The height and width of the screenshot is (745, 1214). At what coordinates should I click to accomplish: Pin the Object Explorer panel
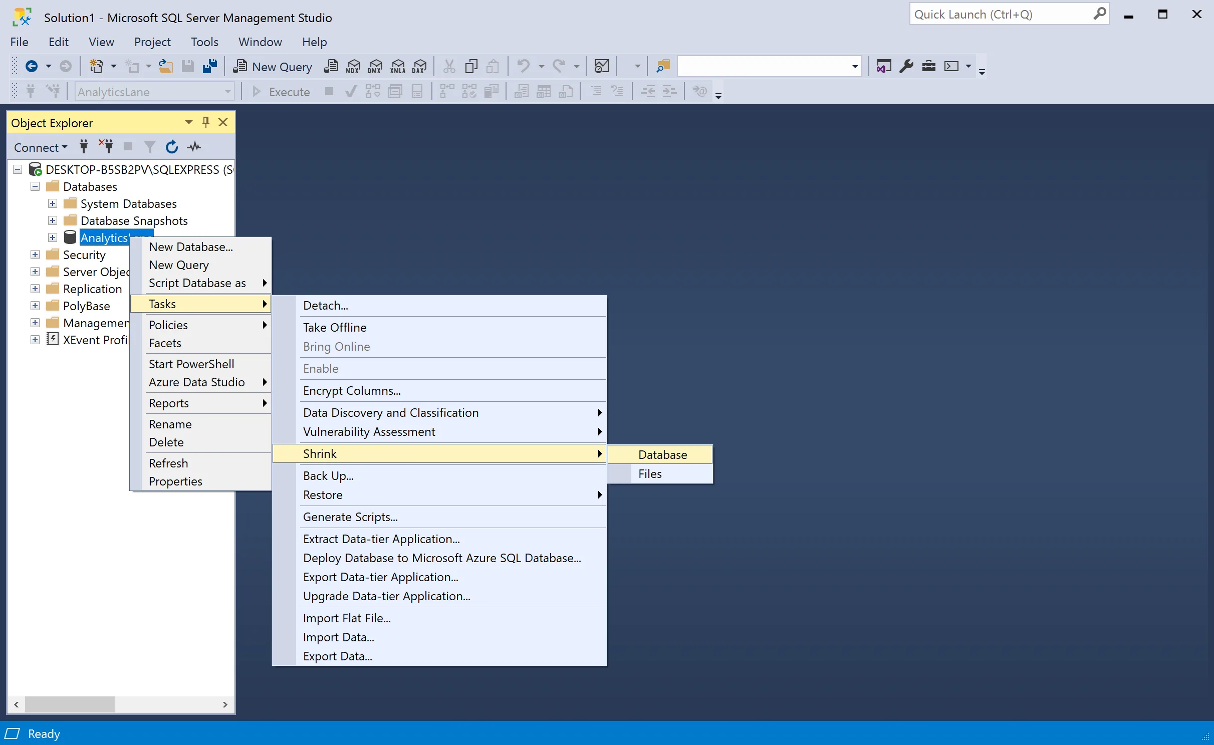pos(205,122)
